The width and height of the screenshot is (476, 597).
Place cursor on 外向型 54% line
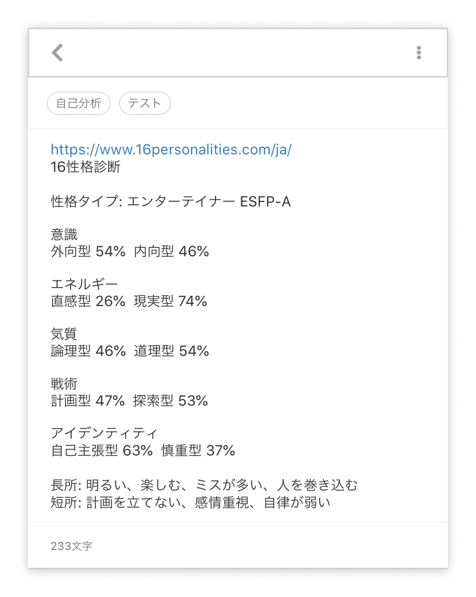click(x=130, y=251)
